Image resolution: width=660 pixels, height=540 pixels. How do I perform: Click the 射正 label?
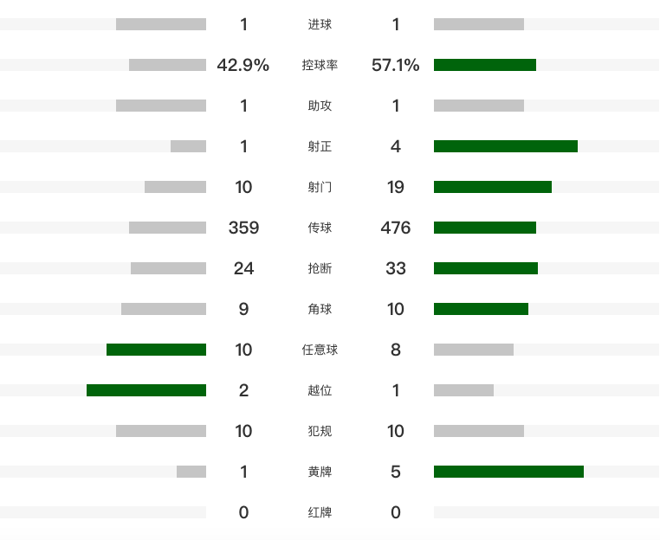pos(320,146)
